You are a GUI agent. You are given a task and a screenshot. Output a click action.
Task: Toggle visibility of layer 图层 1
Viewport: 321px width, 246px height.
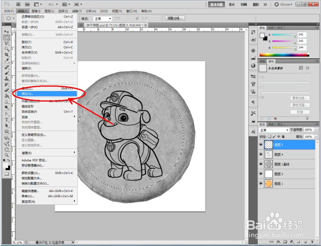tap(261, 184)
